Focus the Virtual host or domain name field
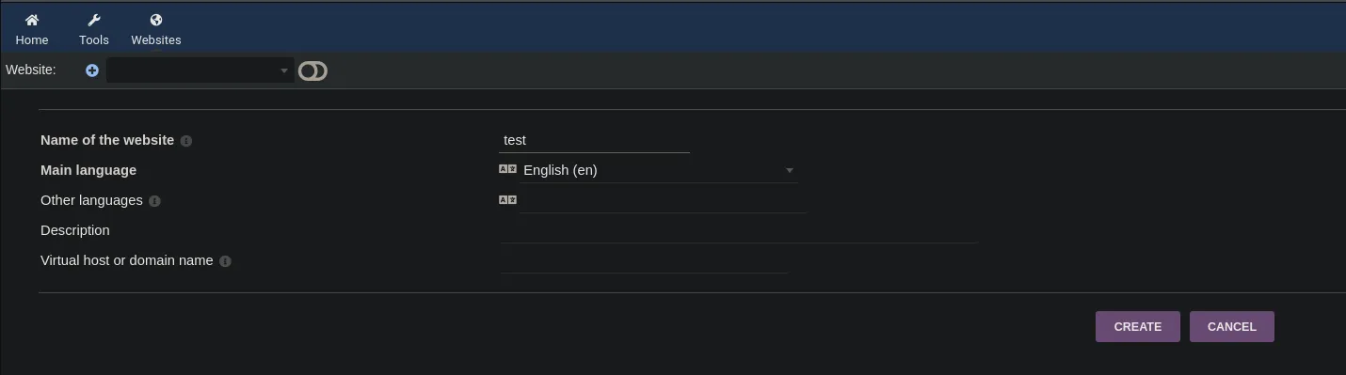1346x375 pixels. pos(644,260)
